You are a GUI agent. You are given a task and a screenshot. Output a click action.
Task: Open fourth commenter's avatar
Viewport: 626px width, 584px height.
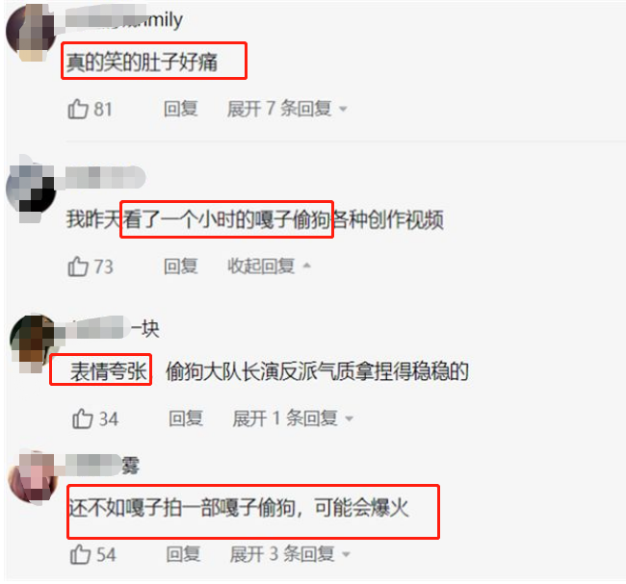pyautogui.click(x=34, y=477)
